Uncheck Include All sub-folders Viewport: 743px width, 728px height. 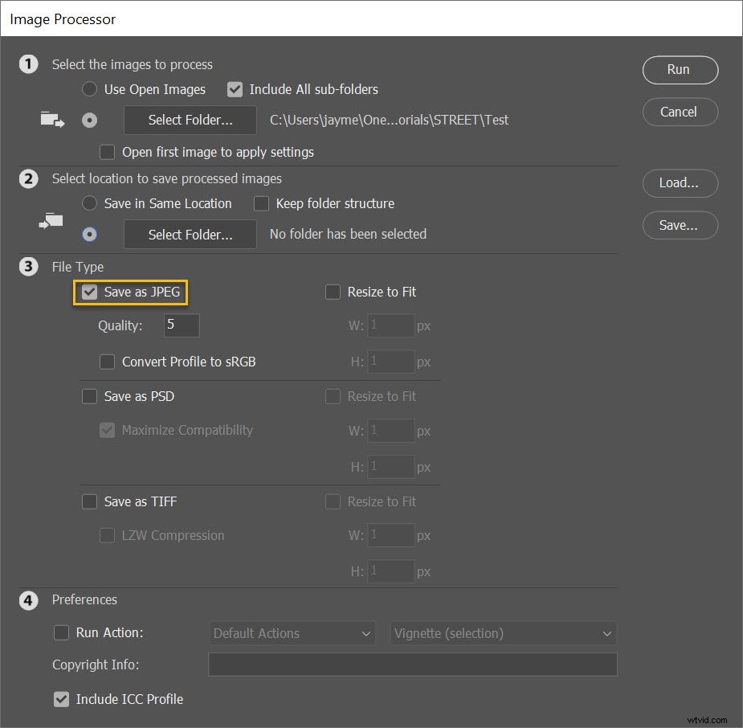(235, 89)
